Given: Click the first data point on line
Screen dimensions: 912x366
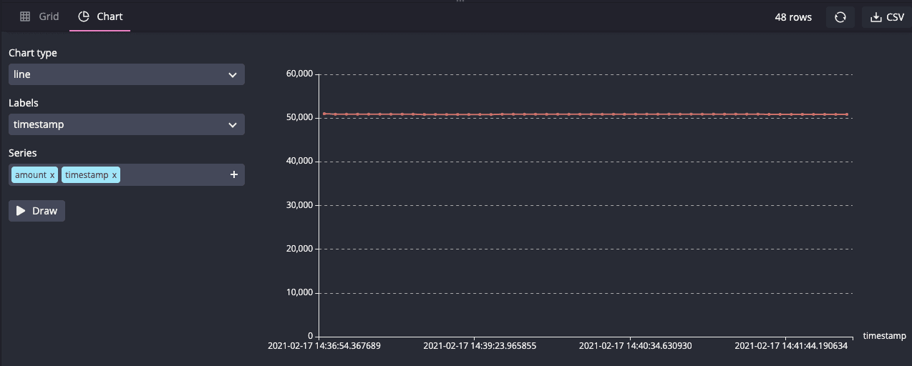Looking at the screenshot, I should (324, 114).
